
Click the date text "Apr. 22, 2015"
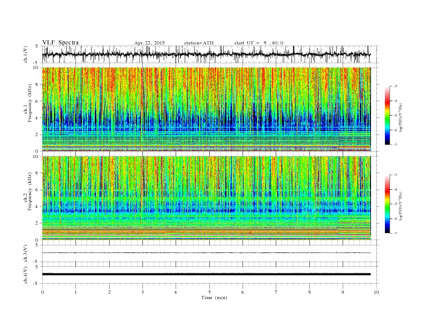149,43
